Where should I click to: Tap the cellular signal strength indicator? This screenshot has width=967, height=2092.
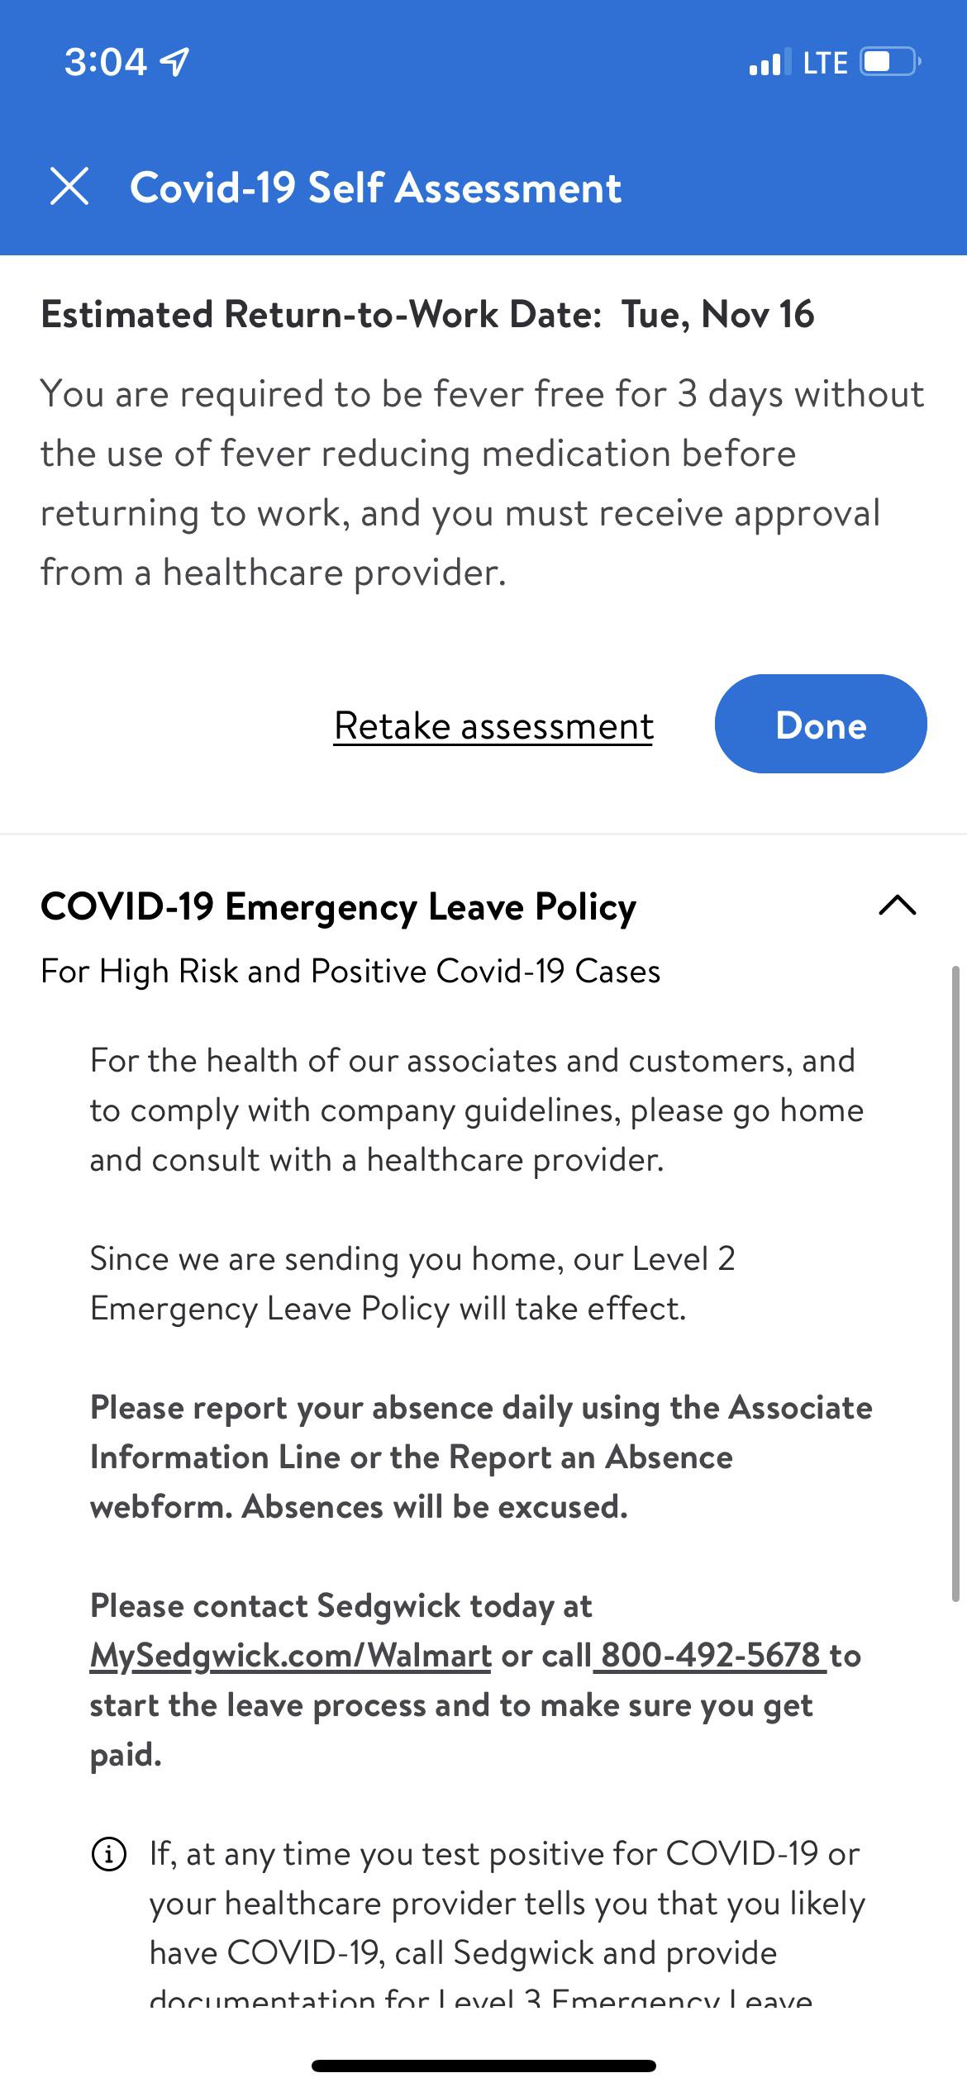[765, 61]
